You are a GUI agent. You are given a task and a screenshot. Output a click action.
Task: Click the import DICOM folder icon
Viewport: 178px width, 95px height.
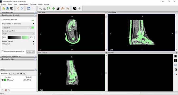tap(4, 8)
